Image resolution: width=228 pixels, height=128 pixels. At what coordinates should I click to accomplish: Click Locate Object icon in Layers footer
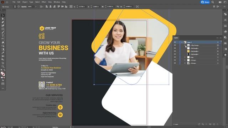tap(203, 124)
